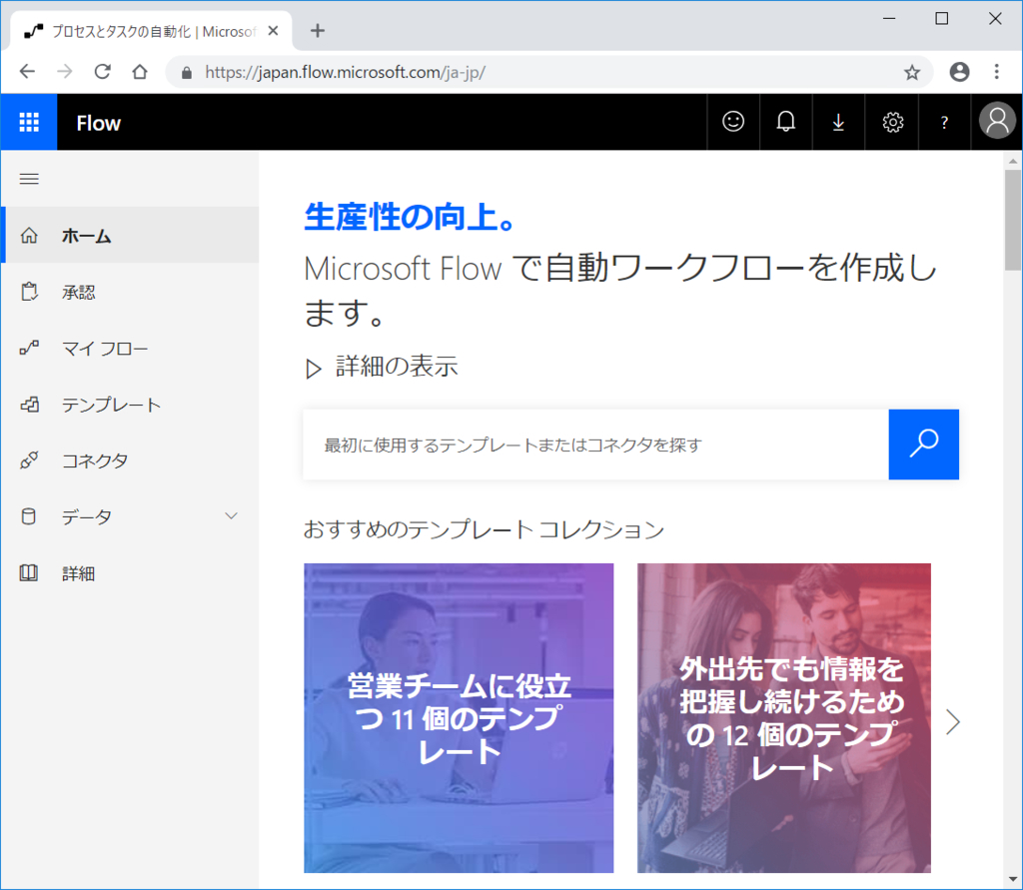
Task: Open the 営業チームに役立つ templates collection
Action: pyautogui.click(x=458, y=717)
